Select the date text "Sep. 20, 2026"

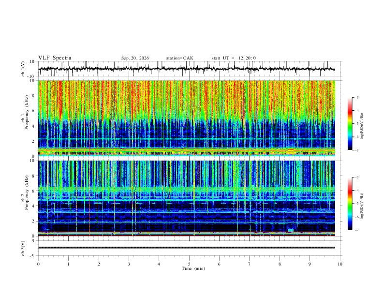pyautogui.click(x=135, y=58)
